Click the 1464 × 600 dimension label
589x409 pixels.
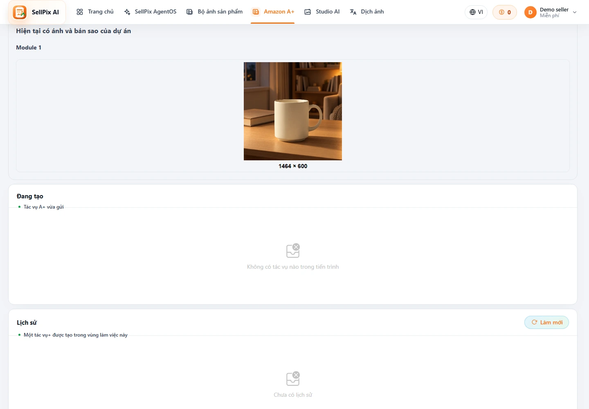[x=293, y=166]
